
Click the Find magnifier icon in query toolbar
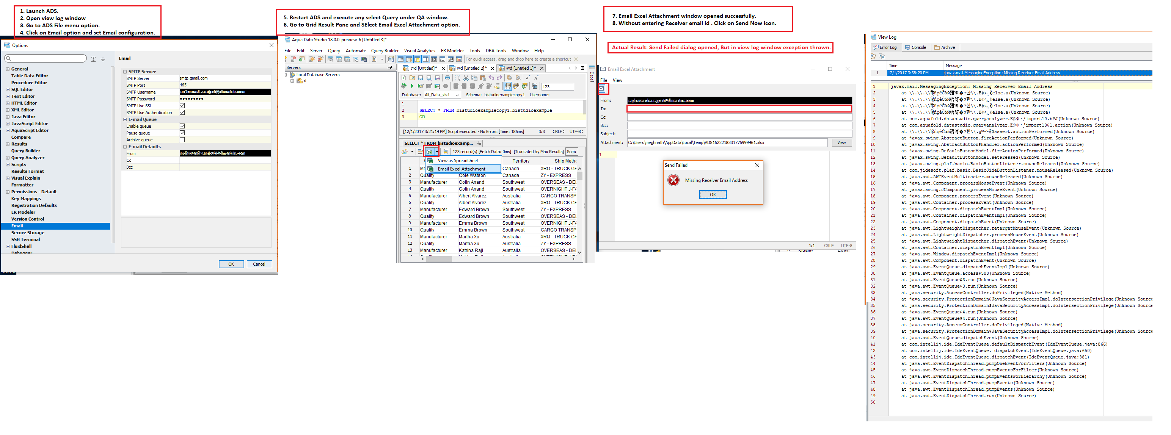(510, 78)
